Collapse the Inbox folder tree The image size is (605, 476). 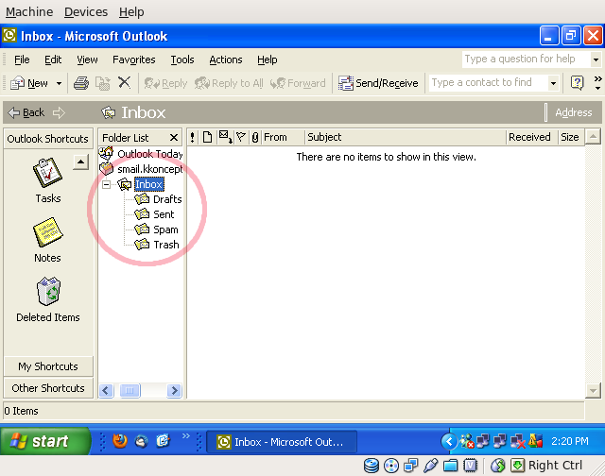[106, 184]
